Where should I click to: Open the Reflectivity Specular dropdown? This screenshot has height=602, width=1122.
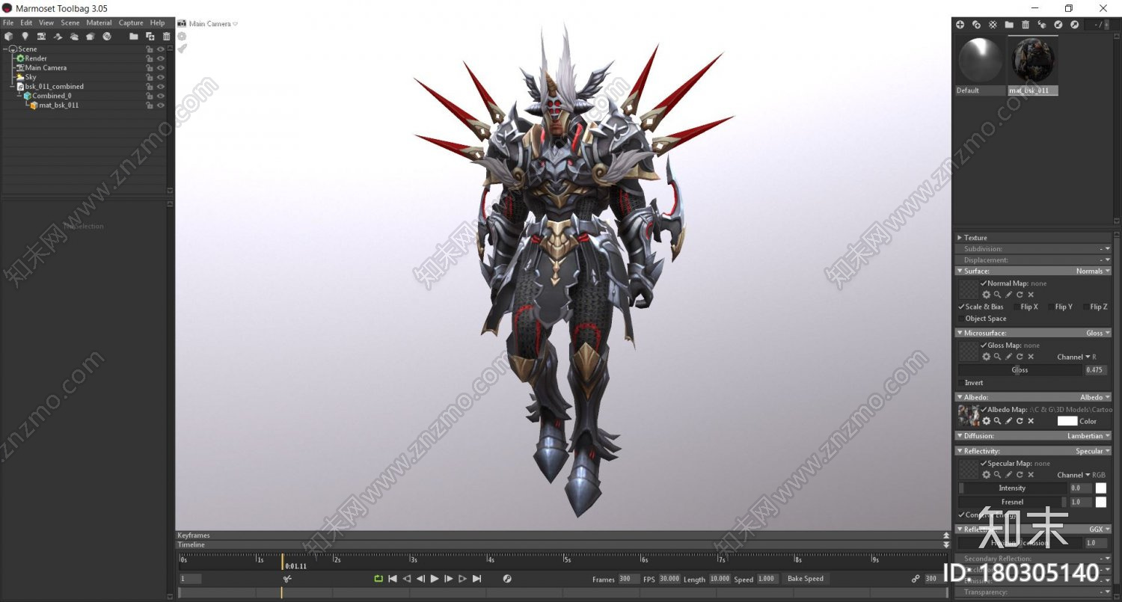point(1093,451)
